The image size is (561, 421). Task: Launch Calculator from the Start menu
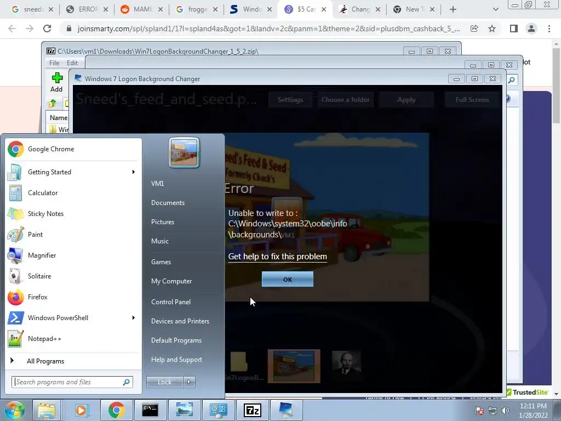(x=73, y=193)
